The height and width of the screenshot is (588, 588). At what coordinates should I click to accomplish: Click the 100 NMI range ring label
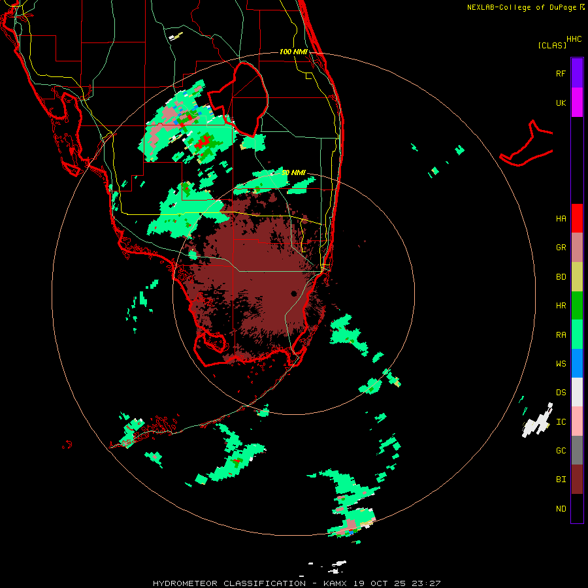293,52
